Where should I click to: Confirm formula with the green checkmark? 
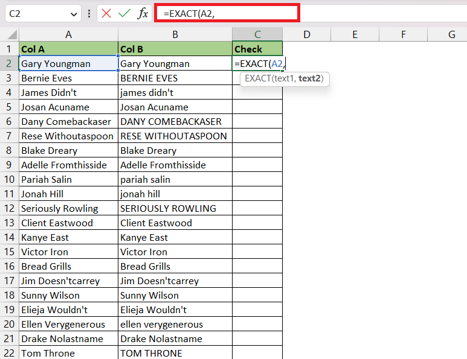(x=124, y=13)
